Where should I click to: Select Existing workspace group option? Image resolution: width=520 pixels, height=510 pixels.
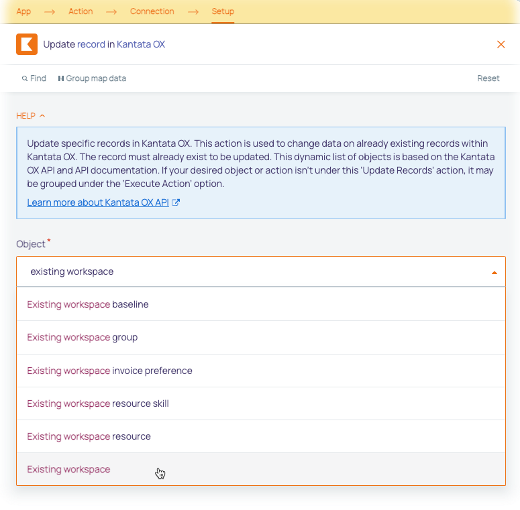tap(261, 338)
